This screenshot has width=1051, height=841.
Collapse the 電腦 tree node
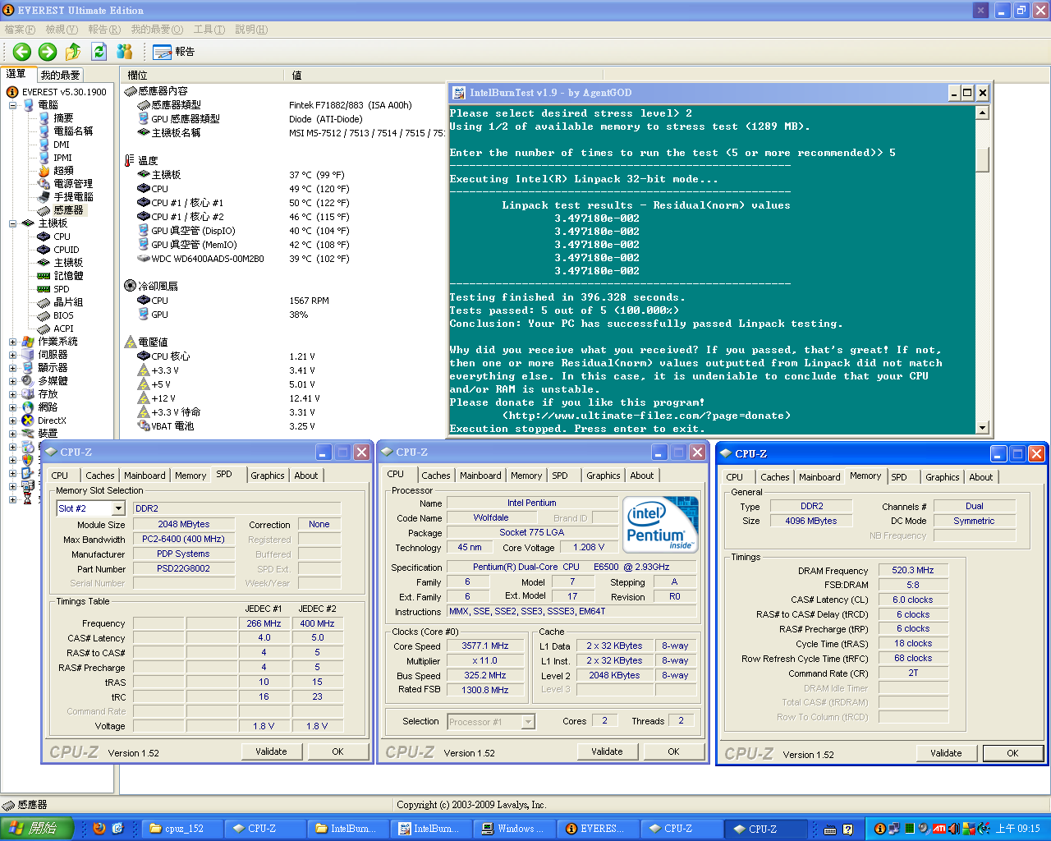pos(12,105)
